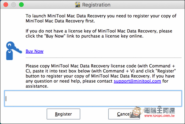Screen dimensions: 185x124
Task: Dismiss the dialog with the Cancel button
Action: coord(124,114)
